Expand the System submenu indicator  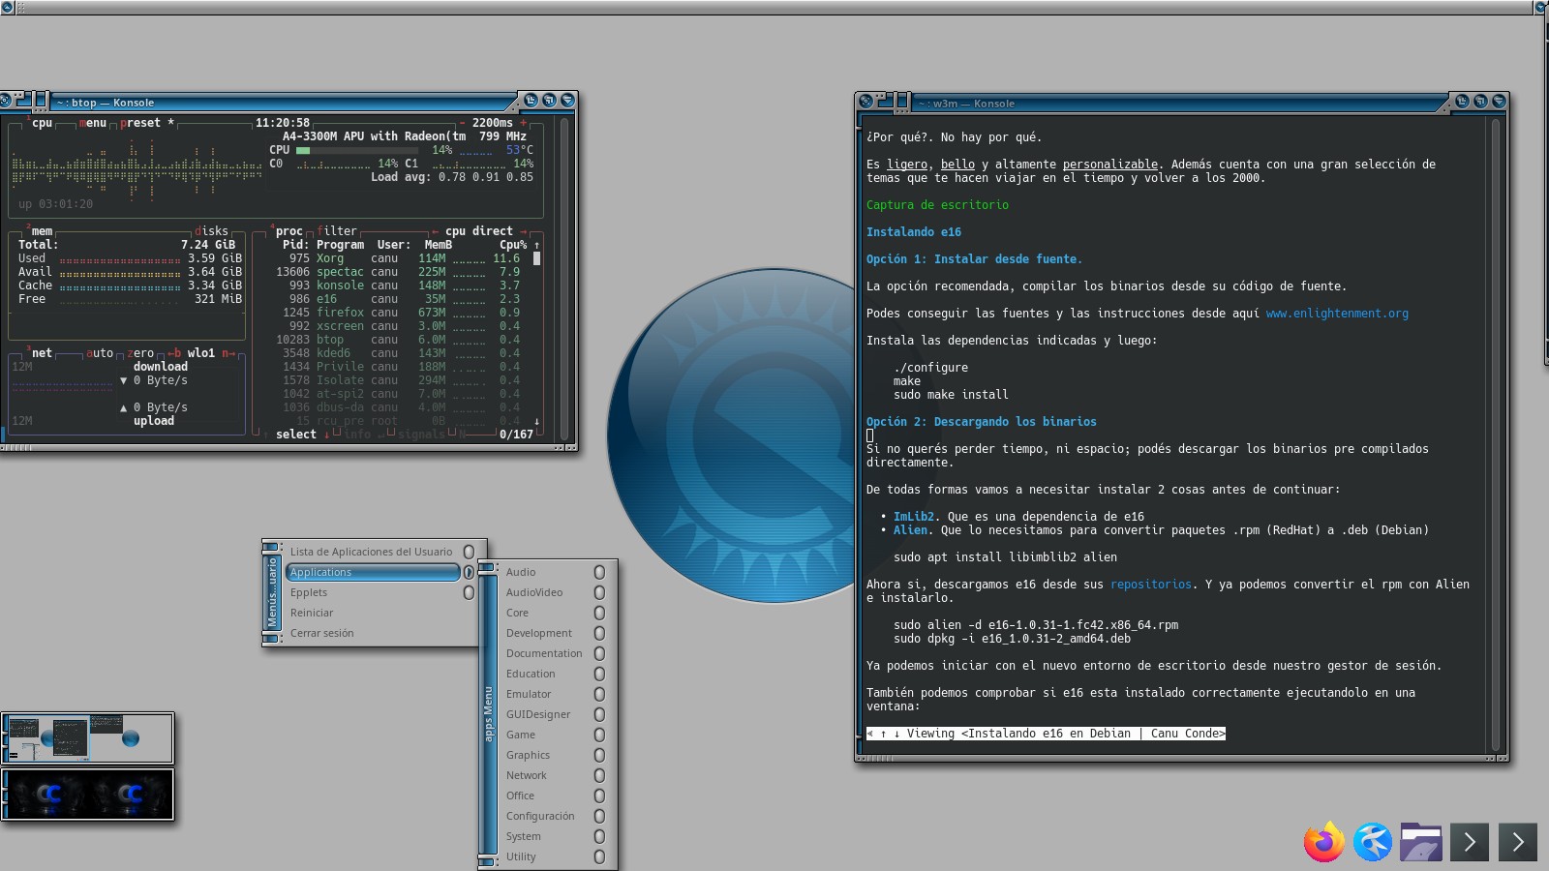[599, 836]
